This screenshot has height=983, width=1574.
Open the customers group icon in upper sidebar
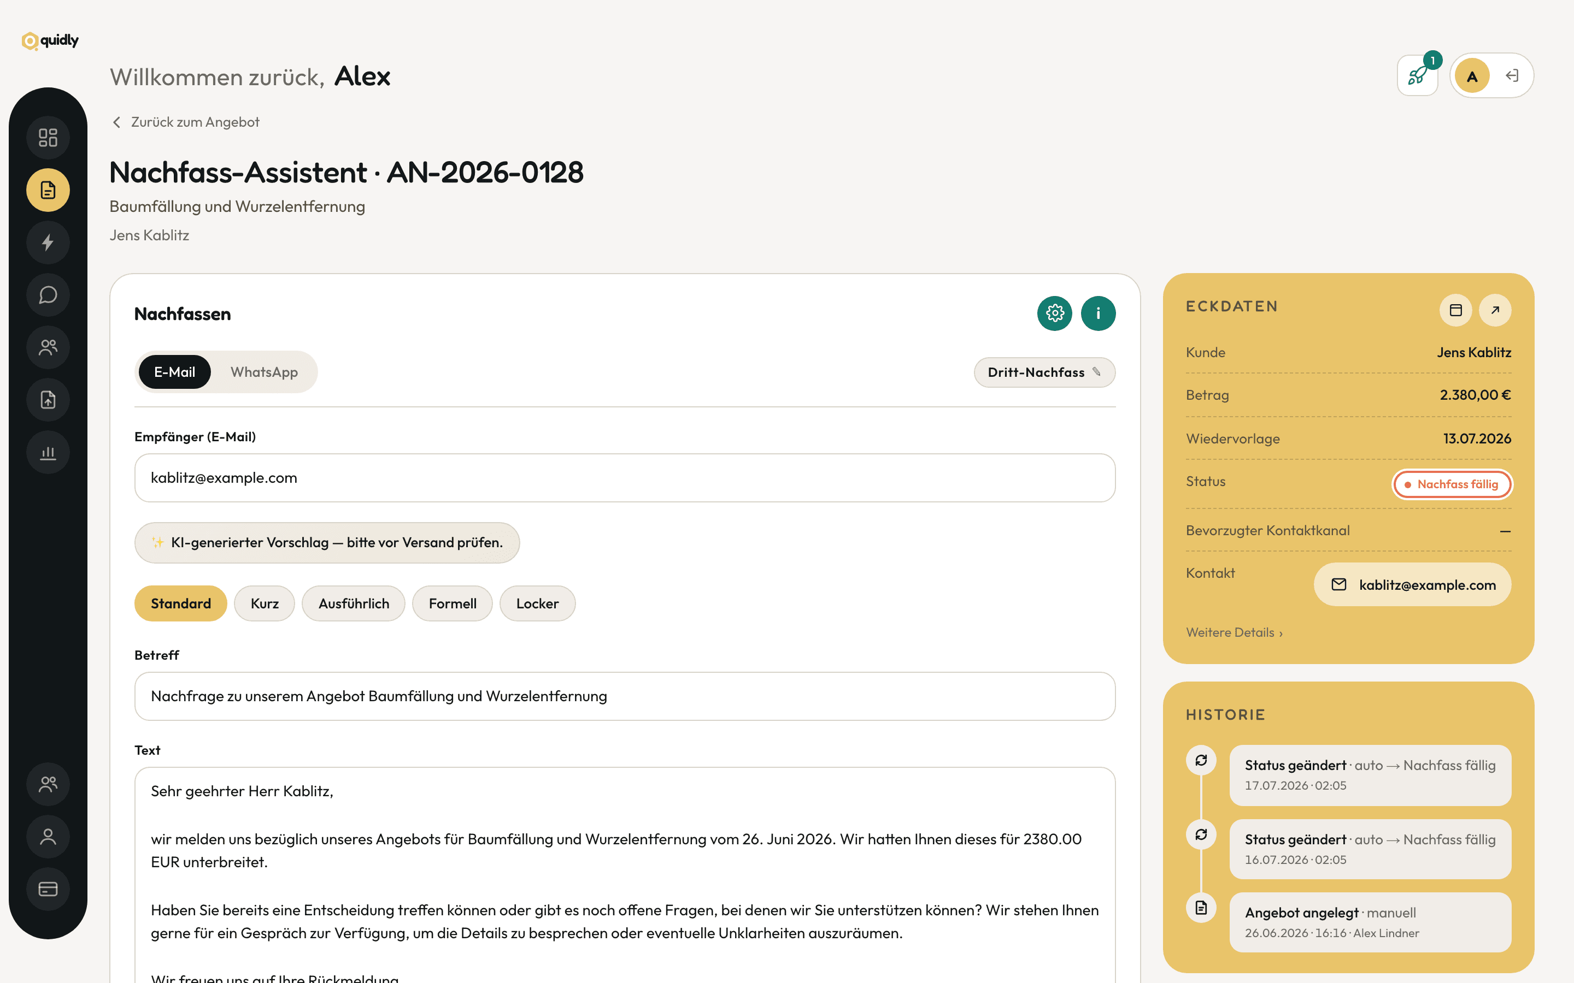(x=48, y=347)
